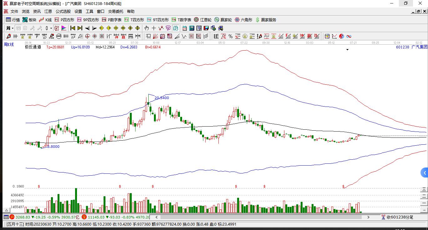
Task: Click the small black triangle marker above chart
Action: click(347, 50)
